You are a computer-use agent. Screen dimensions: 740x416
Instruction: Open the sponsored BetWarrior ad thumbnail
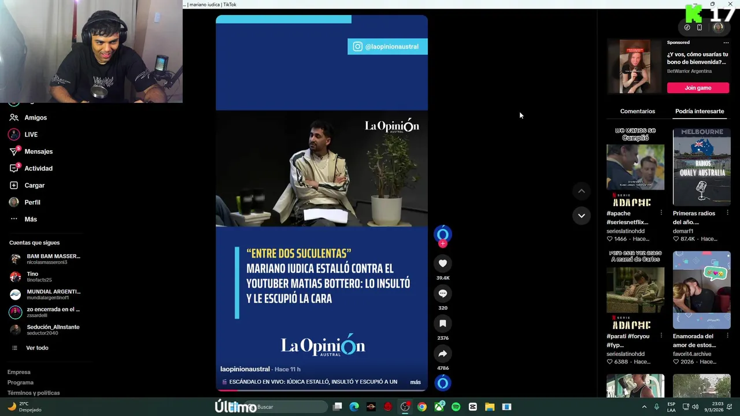pos(635,66)
